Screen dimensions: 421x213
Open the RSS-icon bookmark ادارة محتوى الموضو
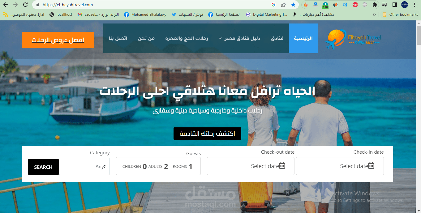[x=24, y=15]
